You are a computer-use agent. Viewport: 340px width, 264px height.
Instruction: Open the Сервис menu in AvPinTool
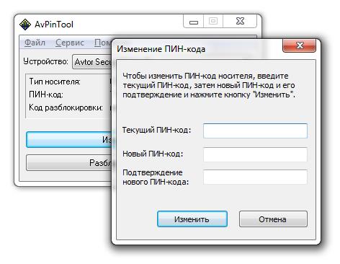(x=70, y=43)
